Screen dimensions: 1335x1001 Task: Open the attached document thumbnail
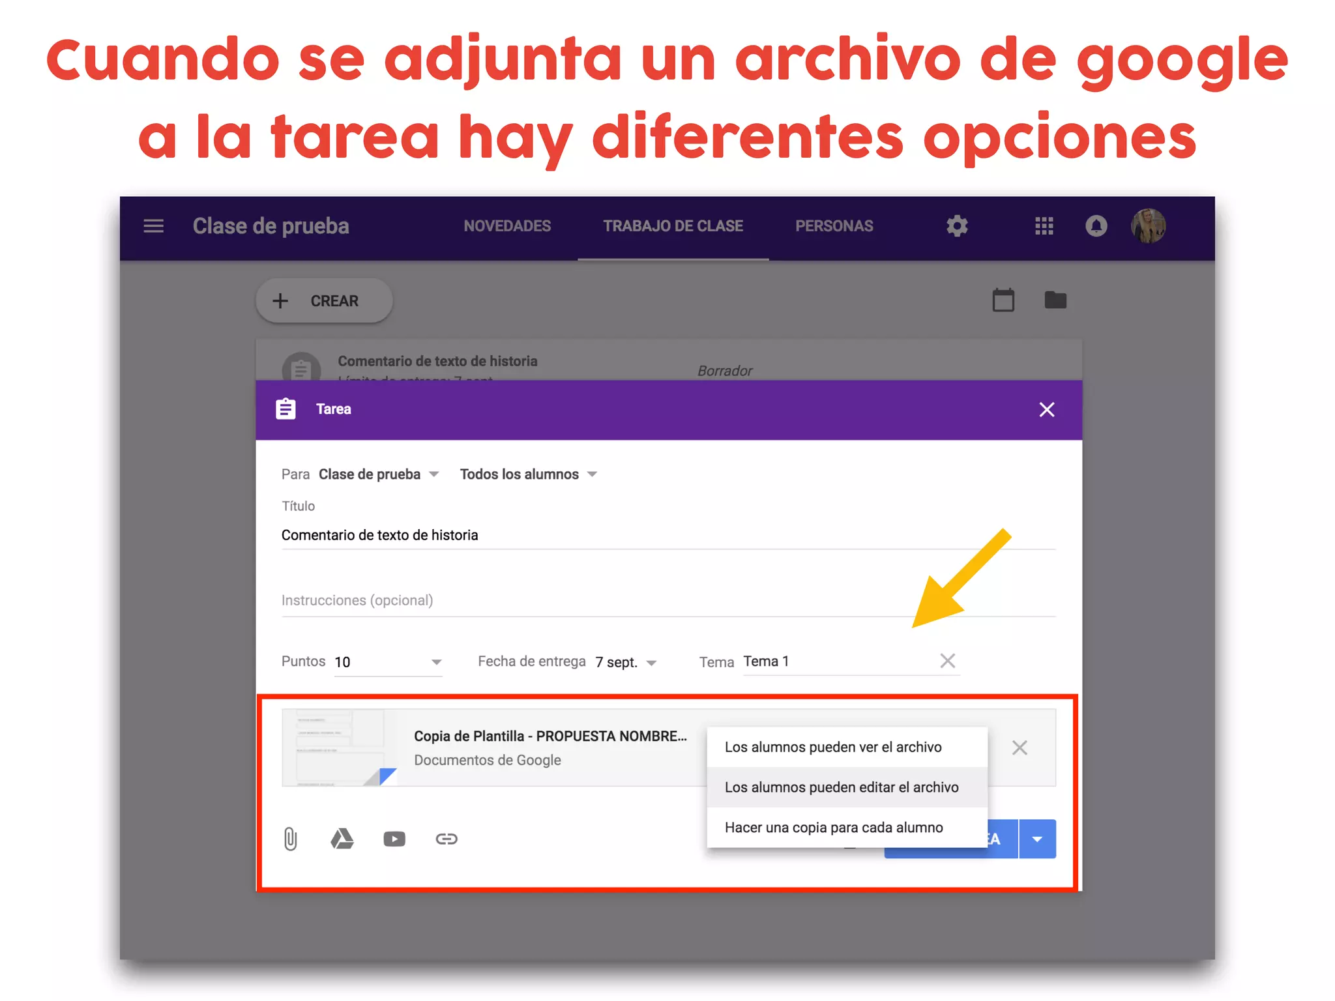click(340, 747)
